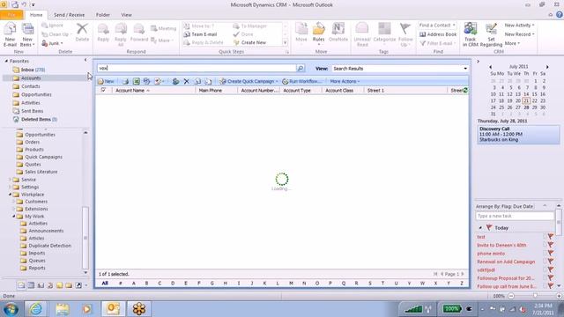Minimize the navigation pane with arrow
The width and height of the screenshot is (564, 317).
click(85, 60)
